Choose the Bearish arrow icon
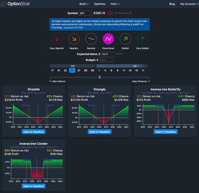 coord(74,39)
